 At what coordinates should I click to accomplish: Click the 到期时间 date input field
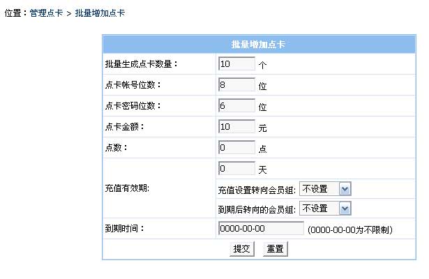pyautogui.click(x=260, y=229)
